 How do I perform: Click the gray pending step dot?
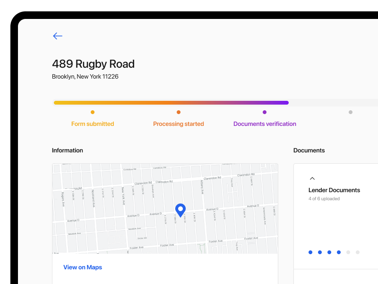click(351, 112)
